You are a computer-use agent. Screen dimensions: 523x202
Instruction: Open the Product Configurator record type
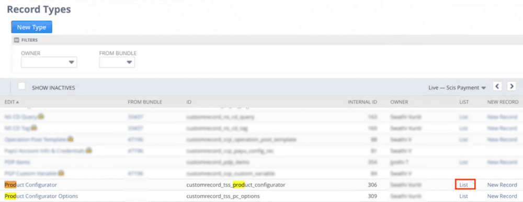coord(31,185)
